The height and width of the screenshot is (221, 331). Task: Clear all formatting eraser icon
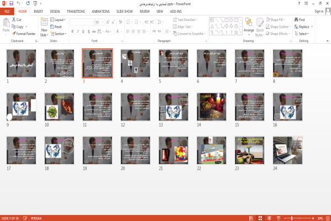point(120,22)
